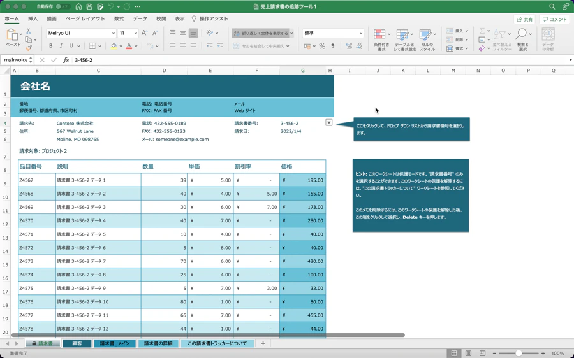Click the zoom slider handle

[x=519, y=354]
